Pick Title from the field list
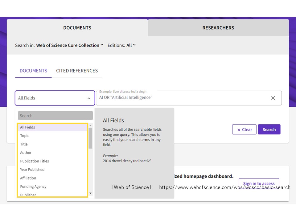The height and width of the screenshot is (222, 296). point(52,144)
